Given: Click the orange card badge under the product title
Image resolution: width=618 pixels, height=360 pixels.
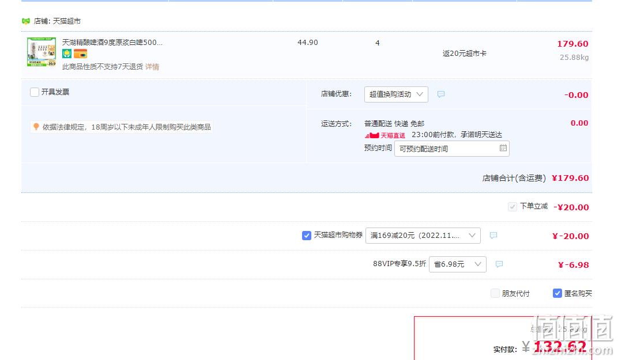Looking at the screenshot, I should pyautogui.click(x=80, y=54).
